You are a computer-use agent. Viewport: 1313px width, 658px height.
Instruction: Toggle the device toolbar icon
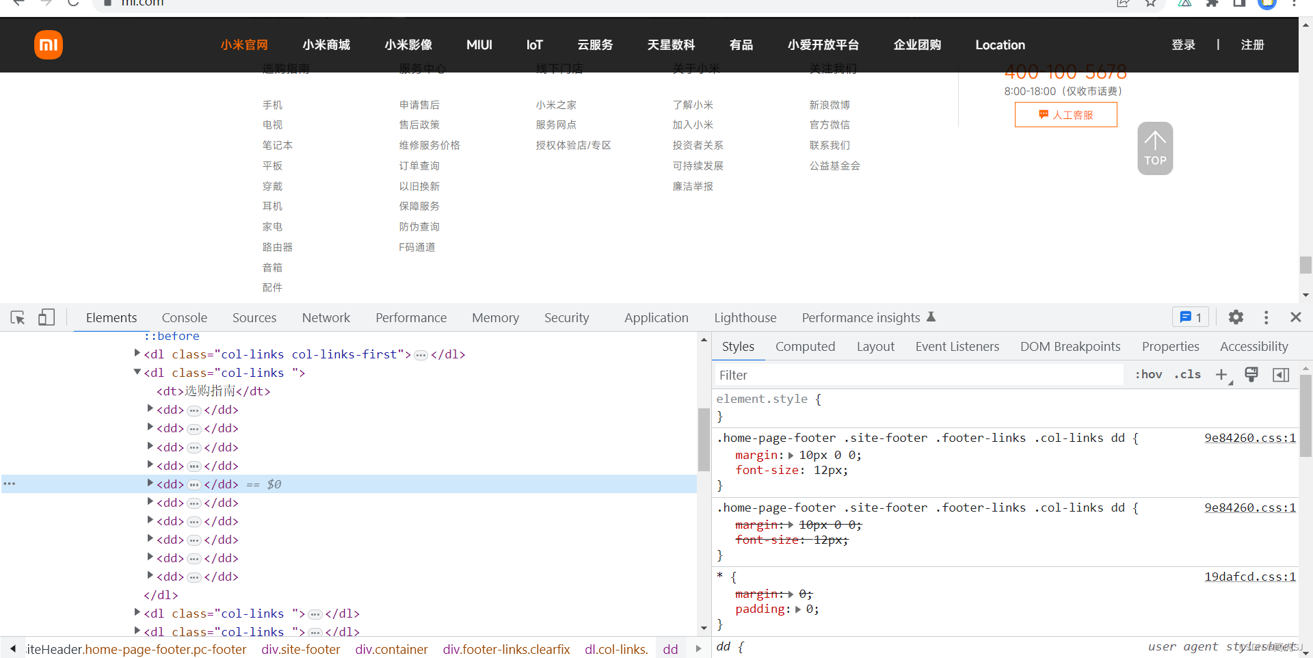tap(47, 317)
